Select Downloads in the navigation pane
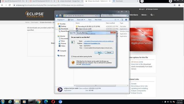The width and height of the screenshot is (184, 104). pos(64,29)
